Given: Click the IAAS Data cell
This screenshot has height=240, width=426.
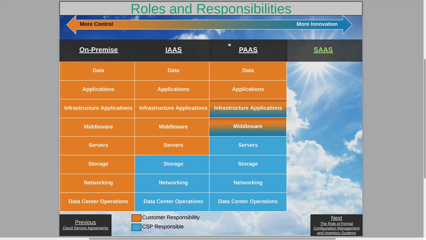Looking at the screenshot, I should pyautogui.click(x=172, y=71).
